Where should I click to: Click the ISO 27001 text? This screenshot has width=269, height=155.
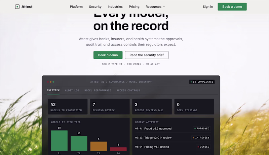click(134, 64)
